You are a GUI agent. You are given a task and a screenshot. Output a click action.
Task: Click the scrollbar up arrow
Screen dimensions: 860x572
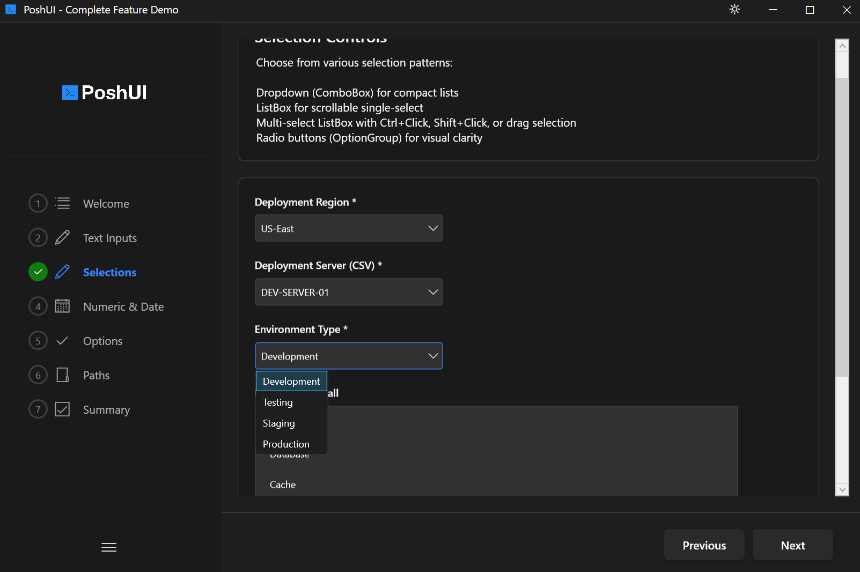coord(842,46)
